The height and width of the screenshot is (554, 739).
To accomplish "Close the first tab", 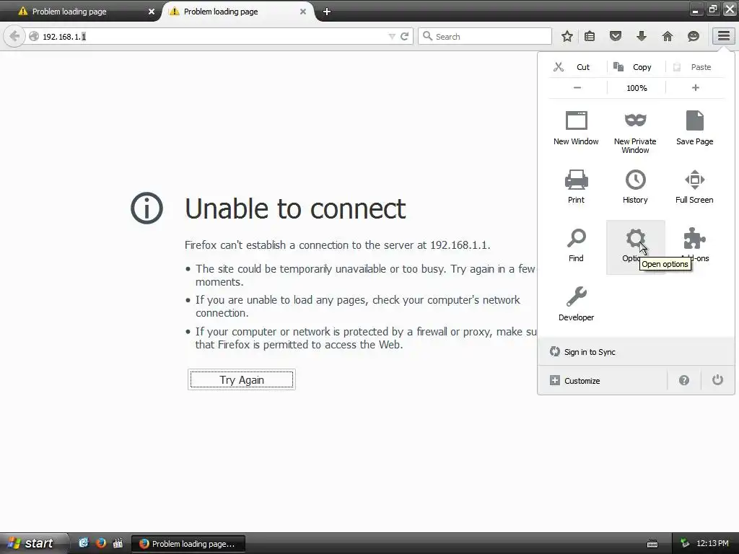I will (x=152, y=12).
